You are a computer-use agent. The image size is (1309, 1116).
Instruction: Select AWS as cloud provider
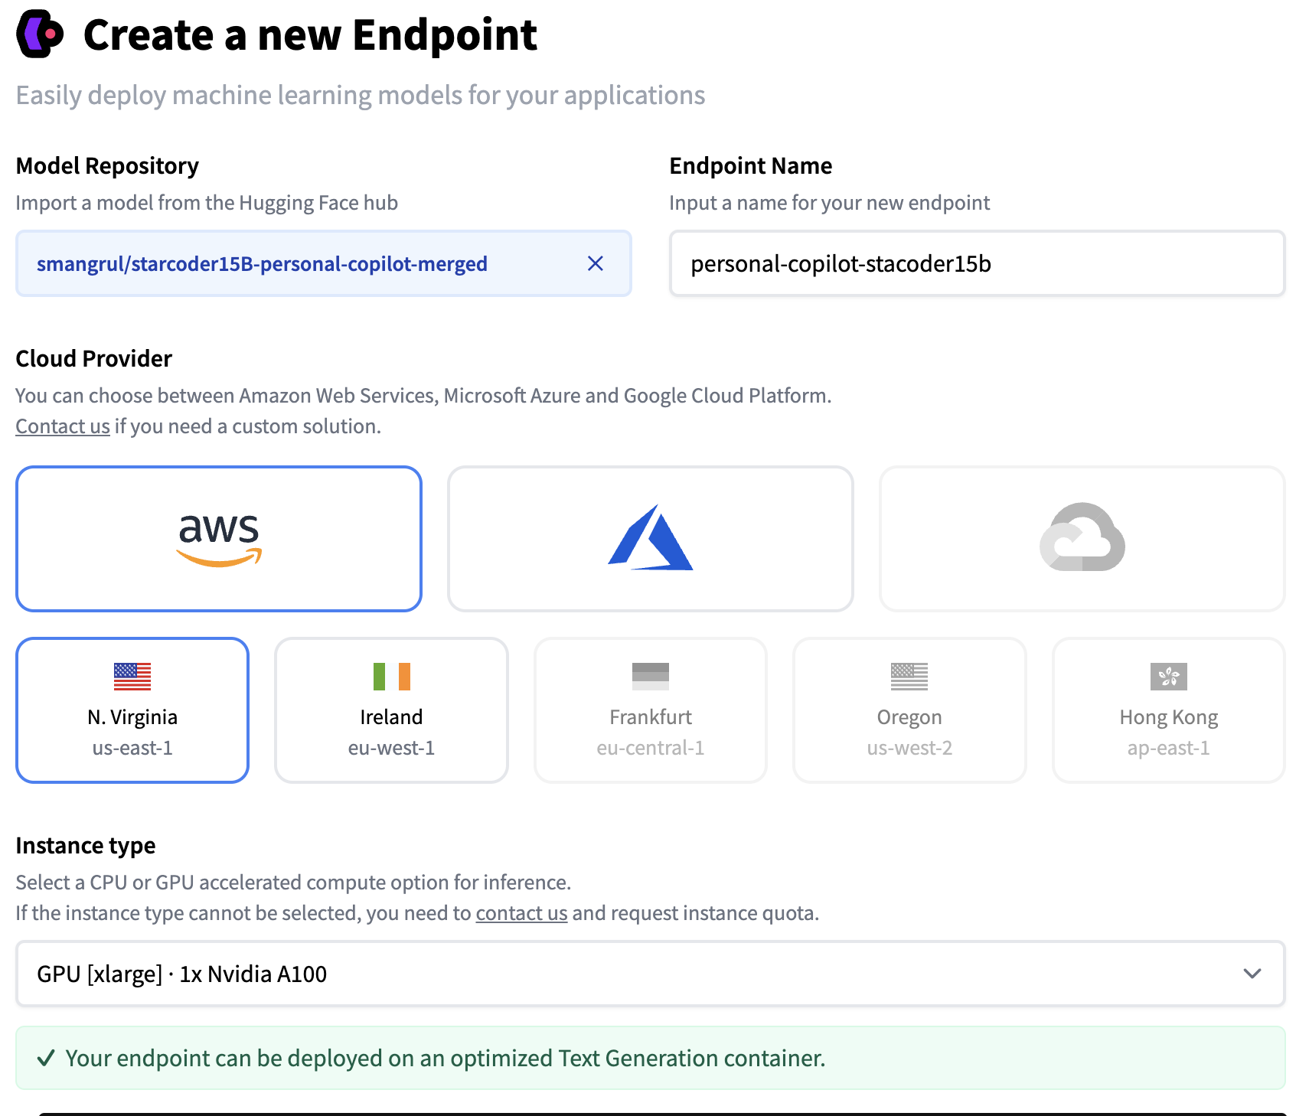point(219,539)
